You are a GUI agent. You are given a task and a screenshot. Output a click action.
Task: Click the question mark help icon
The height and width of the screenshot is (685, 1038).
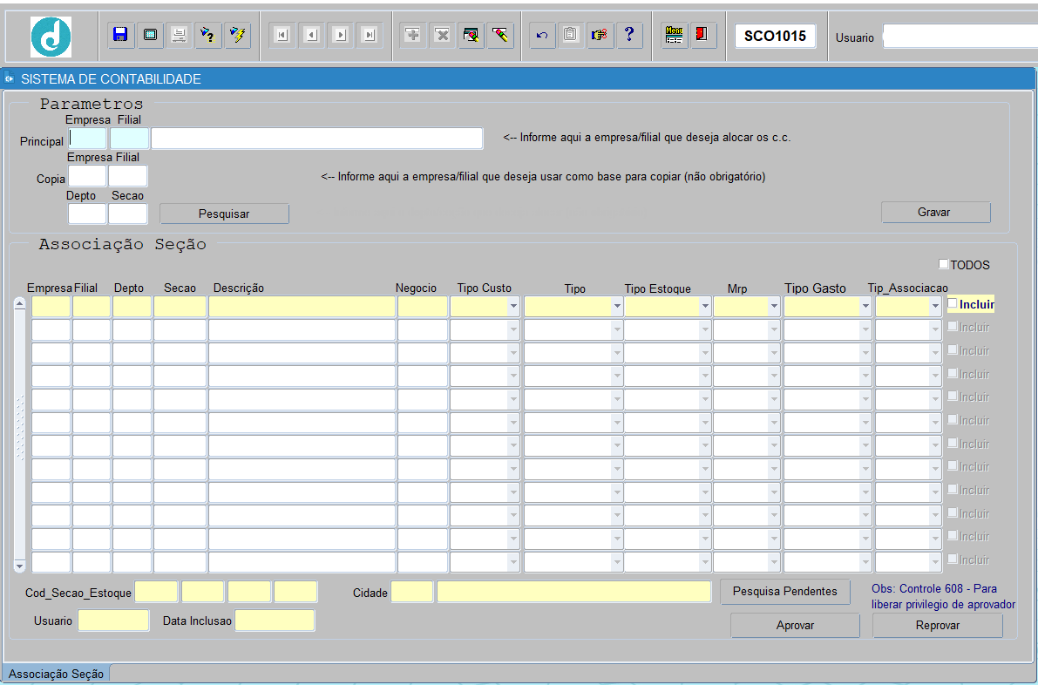click(x=628, y=35)
